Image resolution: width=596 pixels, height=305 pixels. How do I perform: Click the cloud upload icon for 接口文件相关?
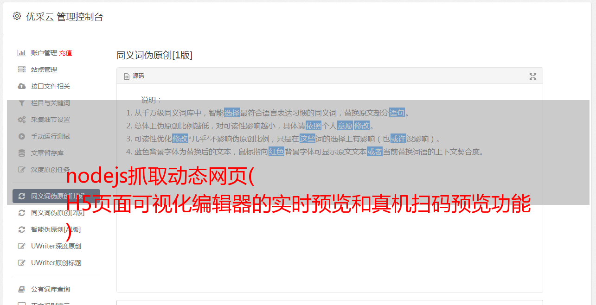pos(21,86)
